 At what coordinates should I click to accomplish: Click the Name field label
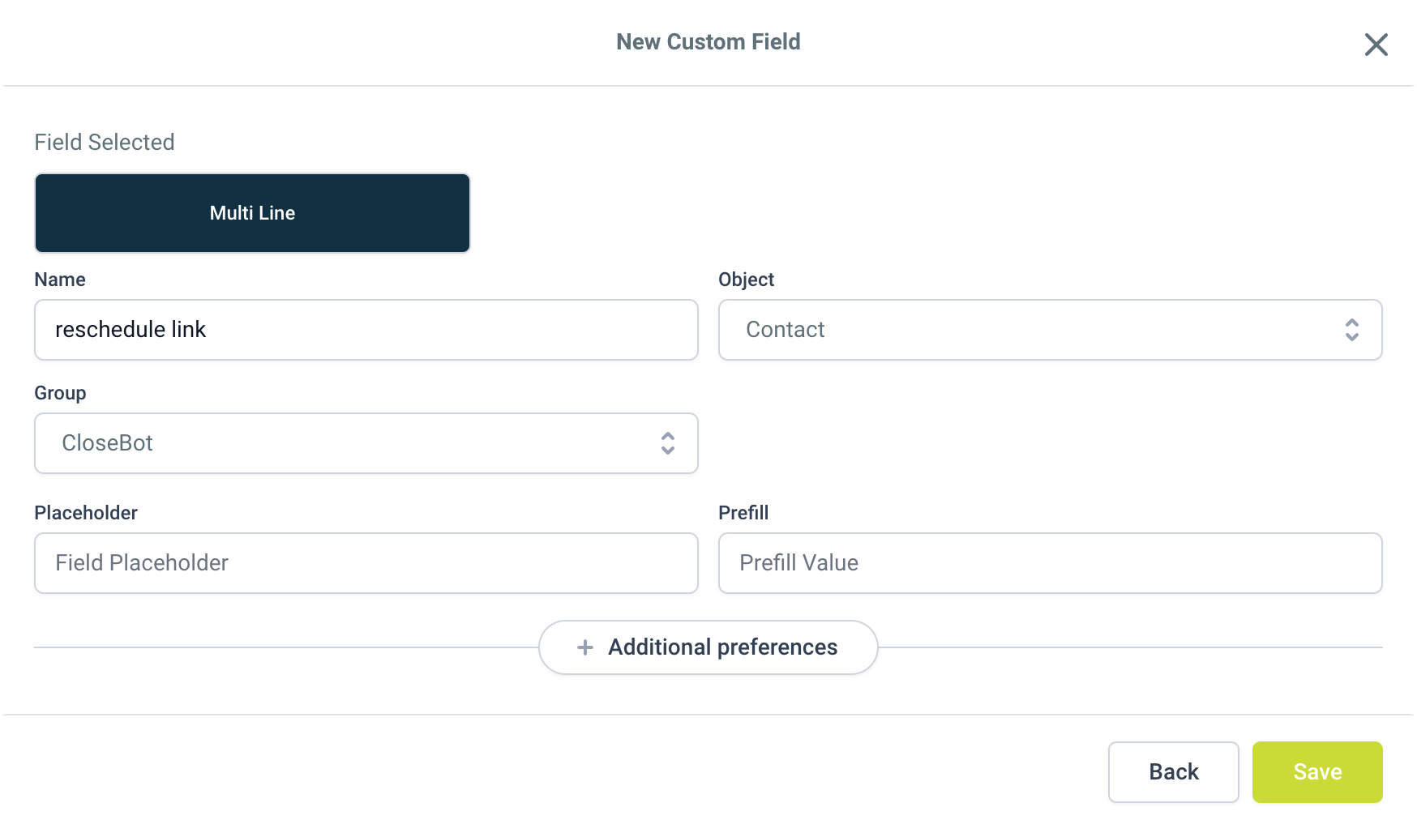tap(60, 280)
